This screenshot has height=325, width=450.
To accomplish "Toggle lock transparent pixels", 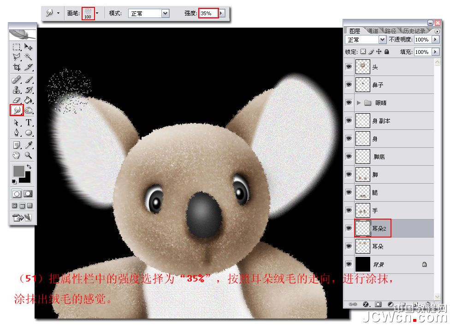I will (x=363, y=52).
